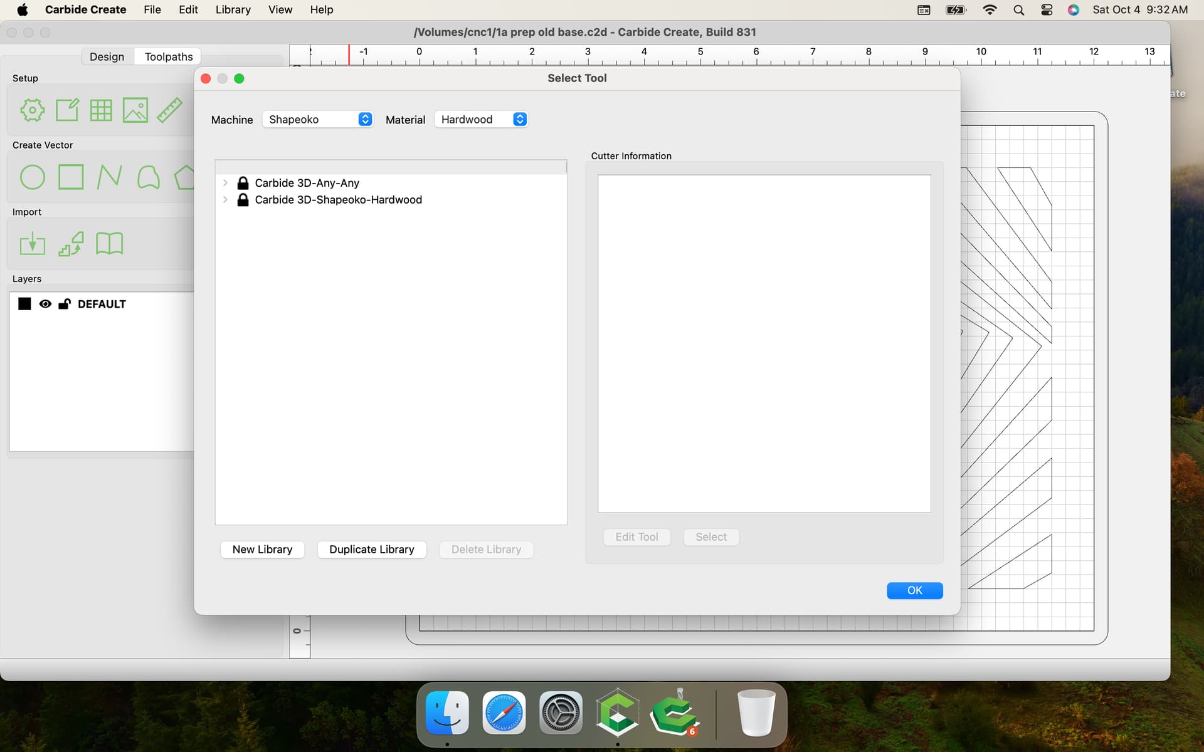This screenshot has height=752, width=1204.
Task: Switch to the Toolpaths tab
Action: pos(168,56)
